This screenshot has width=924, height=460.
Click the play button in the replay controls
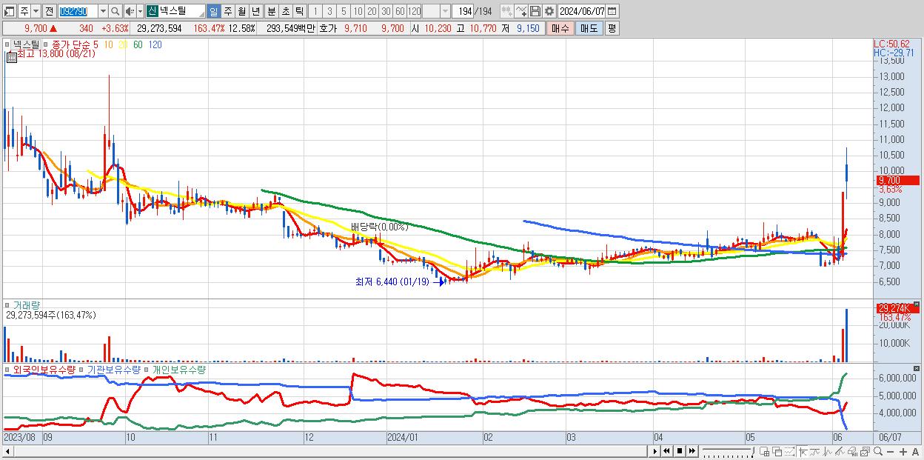tap(654, 451)
